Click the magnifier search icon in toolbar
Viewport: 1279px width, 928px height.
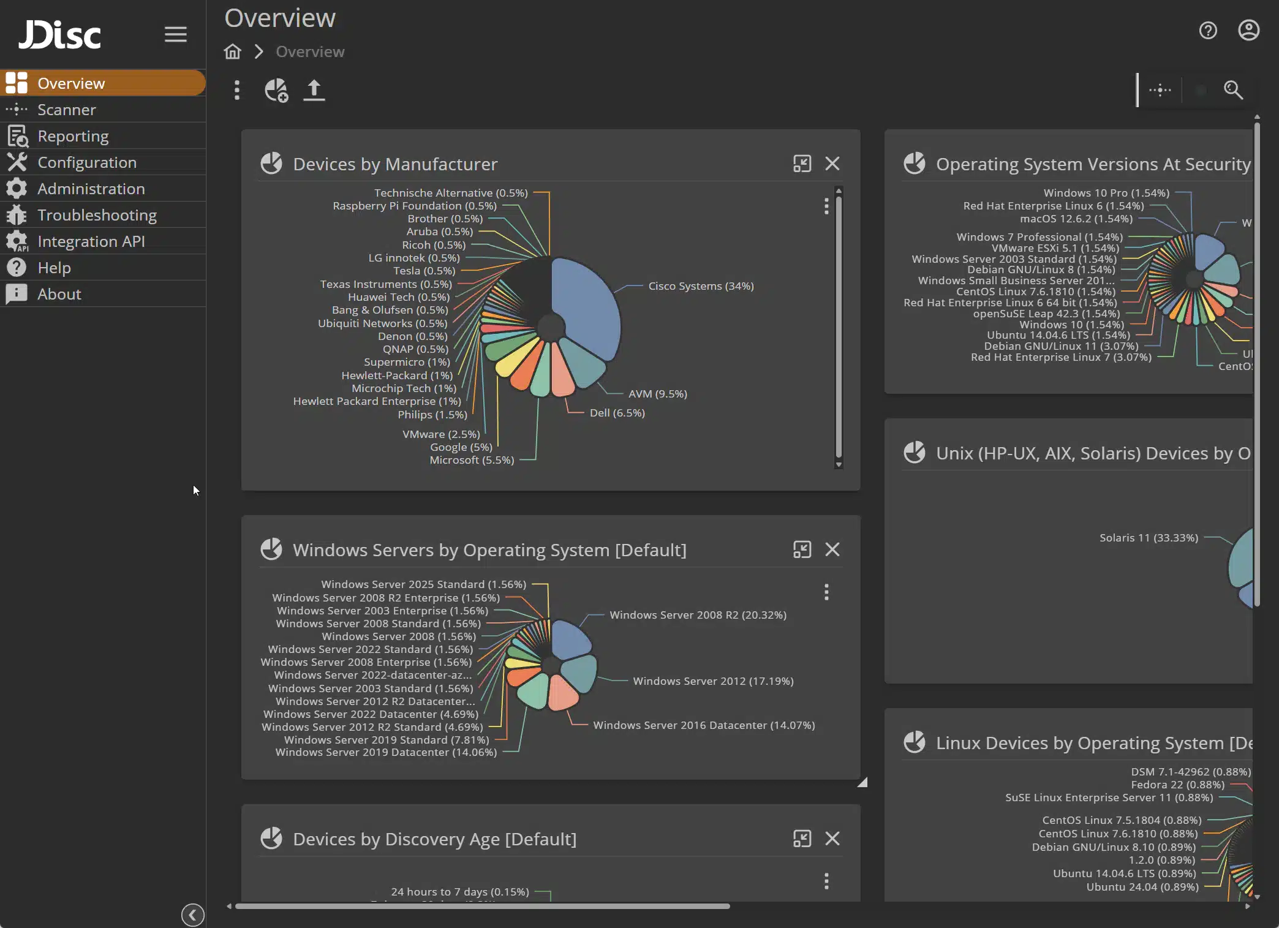1232,90
